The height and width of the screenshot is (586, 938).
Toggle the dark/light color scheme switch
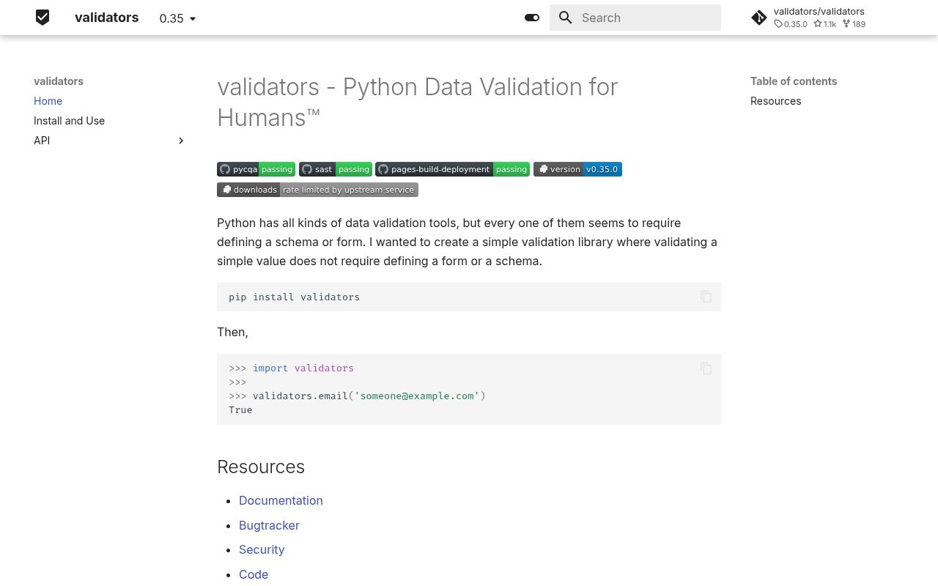(532, 18)
